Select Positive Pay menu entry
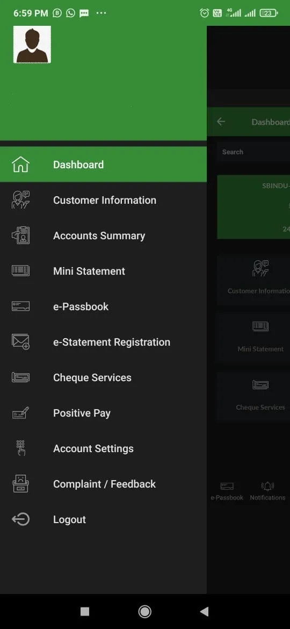This screenshot has width=290, height=629. tap(103, 413)
